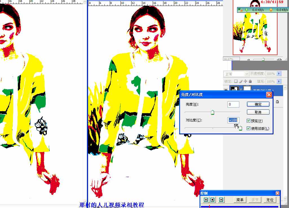The image size is (289, 208).
Task: Click the 不透明度 100% opacity field
Action: (271, 74)
